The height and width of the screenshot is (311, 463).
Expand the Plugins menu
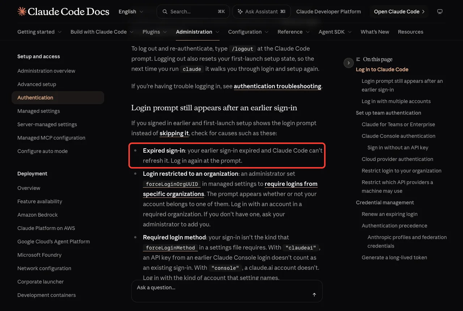[155, 32]
